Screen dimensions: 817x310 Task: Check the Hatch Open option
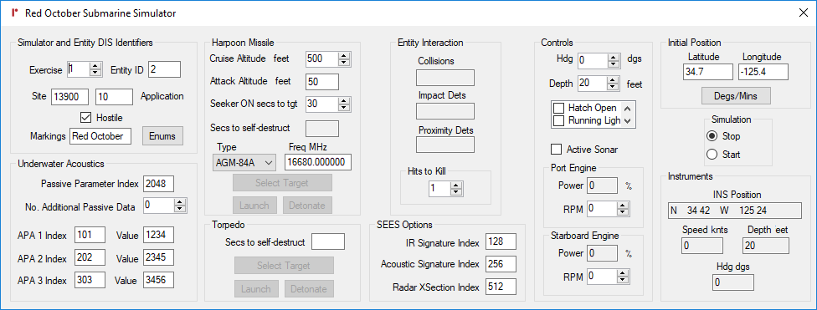click(558, 108)
